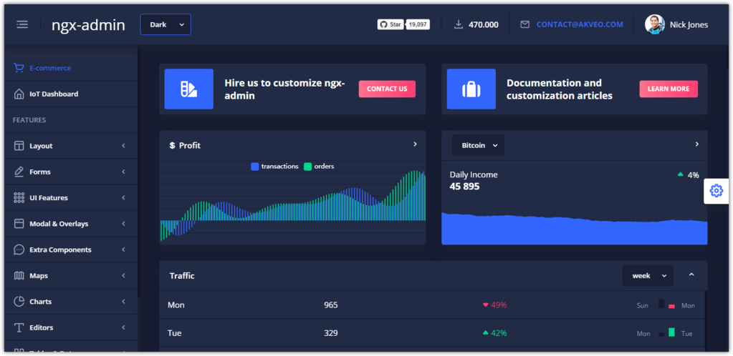Click the GitHub star count 19,097
The width and height of the screenshot is (733, 356).
coord(418,25)
